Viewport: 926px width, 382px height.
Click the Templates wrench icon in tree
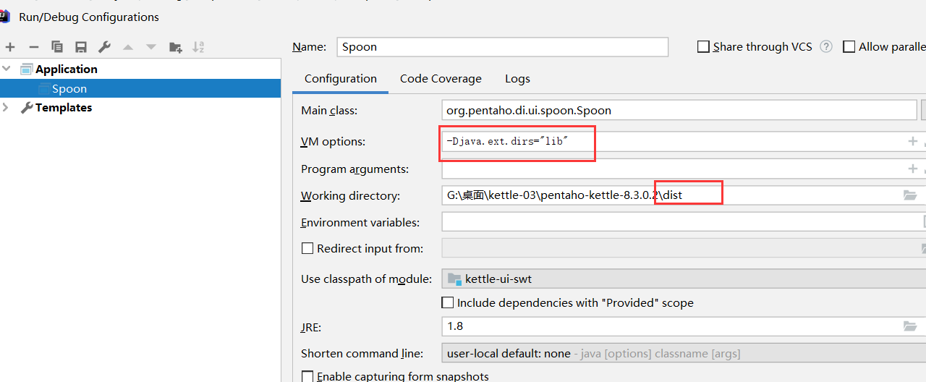click(27, 107)
